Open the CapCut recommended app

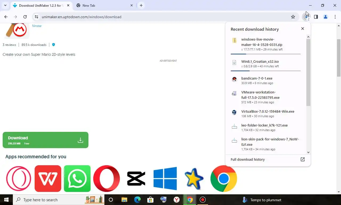coord(136,179)
